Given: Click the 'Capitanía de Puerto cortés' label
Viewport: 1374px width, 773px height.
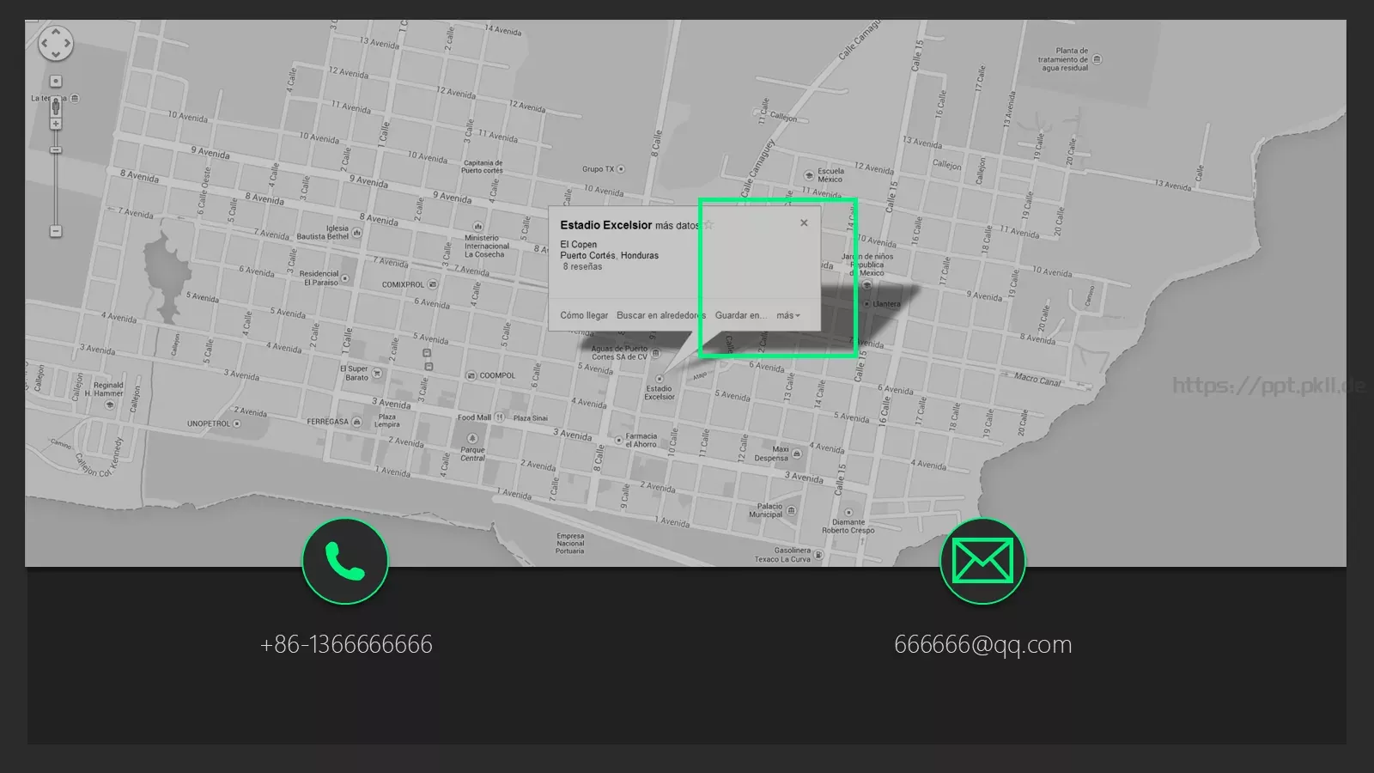Looking at the screenshot, I should point(483,167).
